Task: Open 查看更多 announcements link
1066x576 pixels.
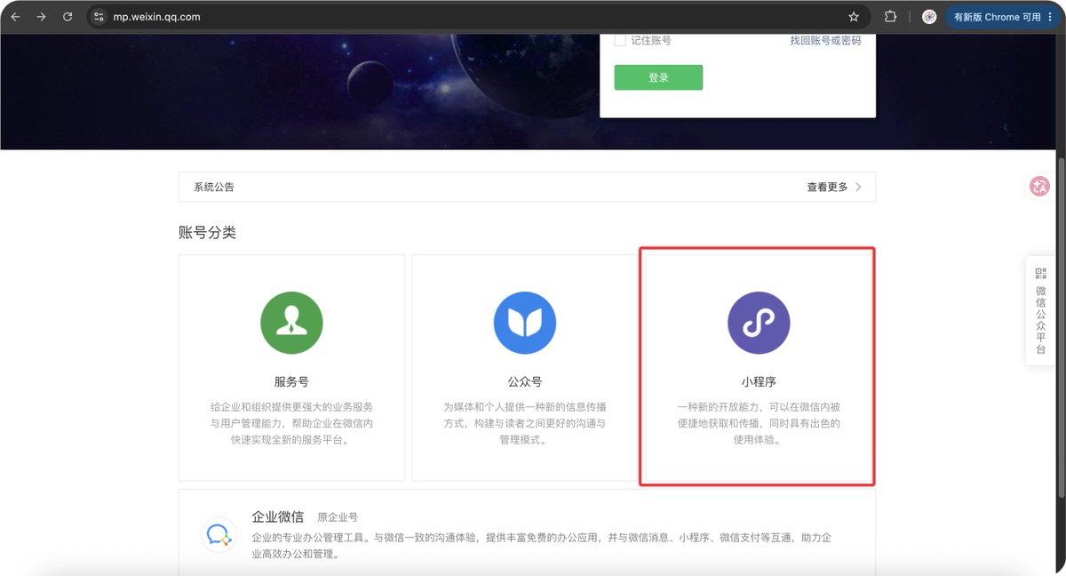Action: [x=827, y=188]
